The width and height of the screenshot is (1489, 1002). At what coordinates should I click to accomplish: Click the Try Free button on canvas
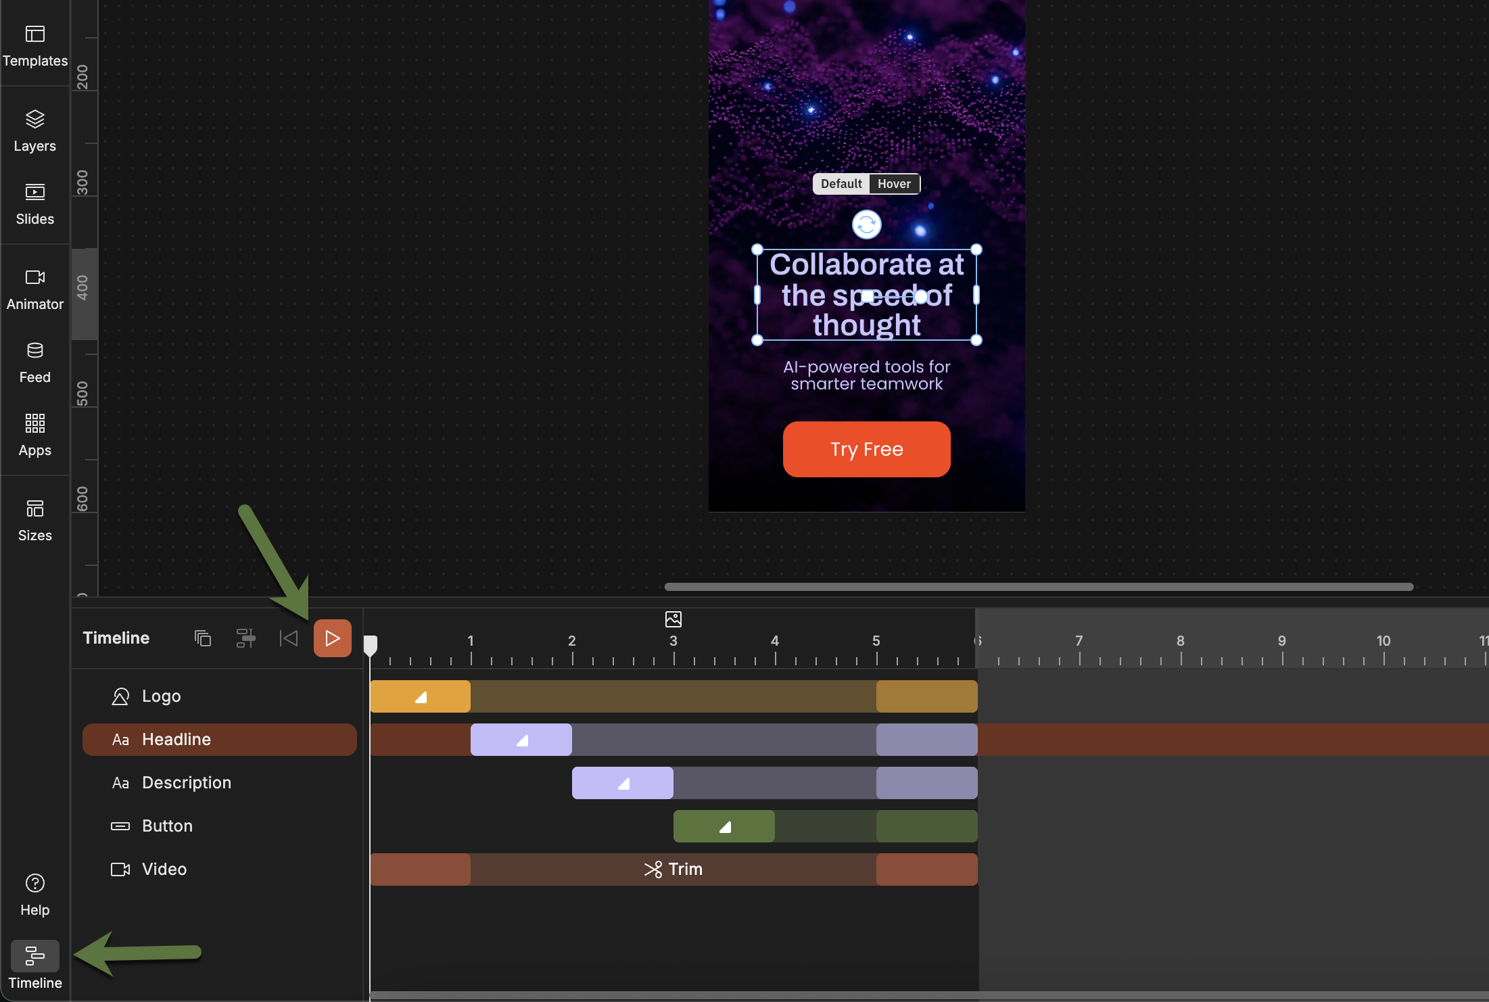coord(866,450)
